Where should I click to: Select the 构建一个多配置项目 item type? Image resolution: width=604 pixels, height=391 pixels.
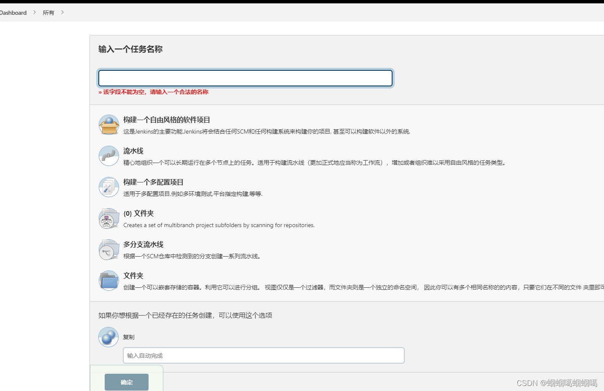[x=154, y=182]
